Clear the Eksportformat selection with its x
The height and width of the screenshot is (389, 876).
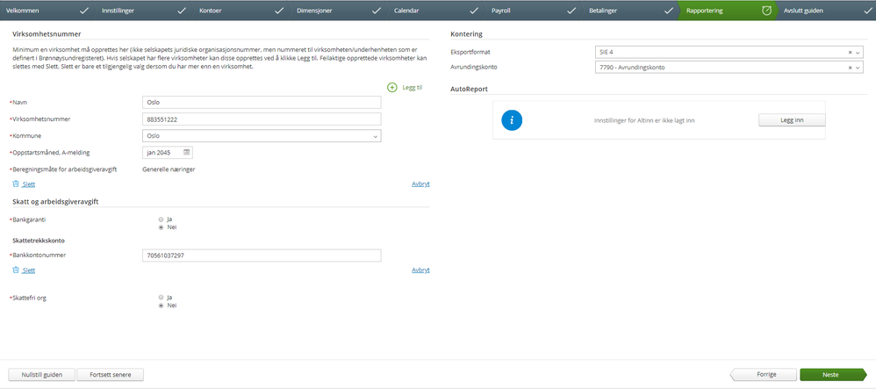[851, 52]
